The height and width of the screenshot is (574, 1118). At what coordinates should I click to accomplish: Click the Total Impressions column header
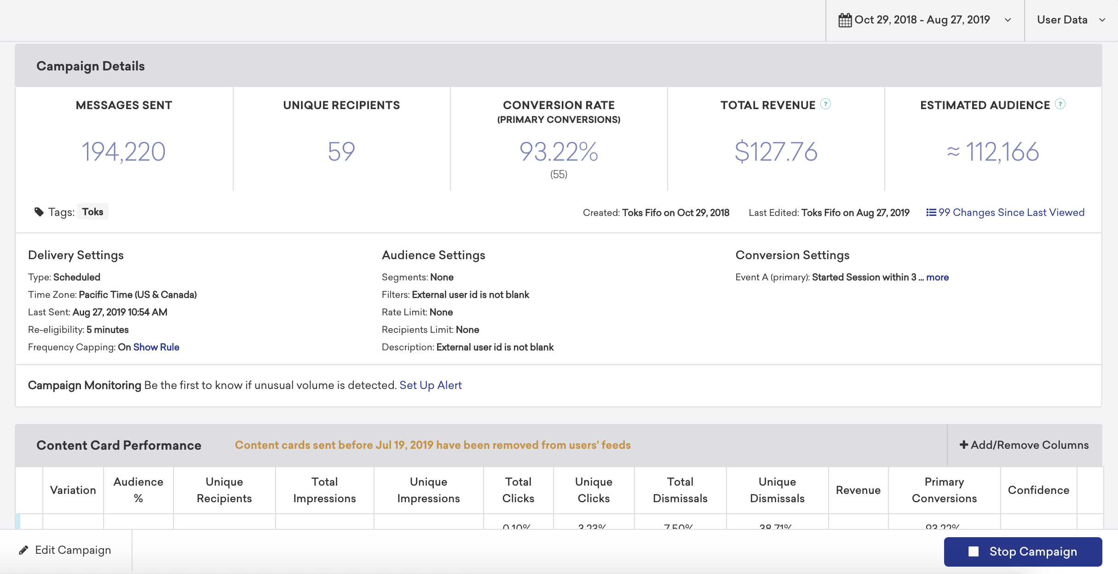324,490
